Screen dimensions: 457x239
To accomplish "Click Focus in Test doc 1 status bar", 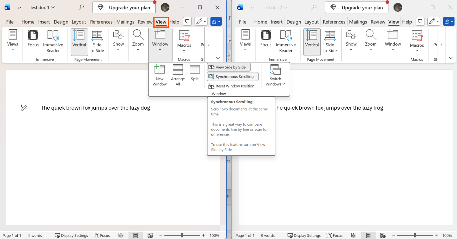I will click(x=102, y=236).
